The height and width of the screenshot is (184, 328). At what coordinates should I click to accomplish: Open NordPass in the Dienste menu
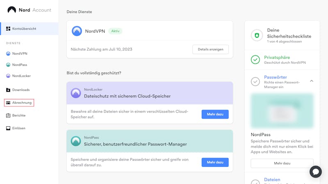20,65
